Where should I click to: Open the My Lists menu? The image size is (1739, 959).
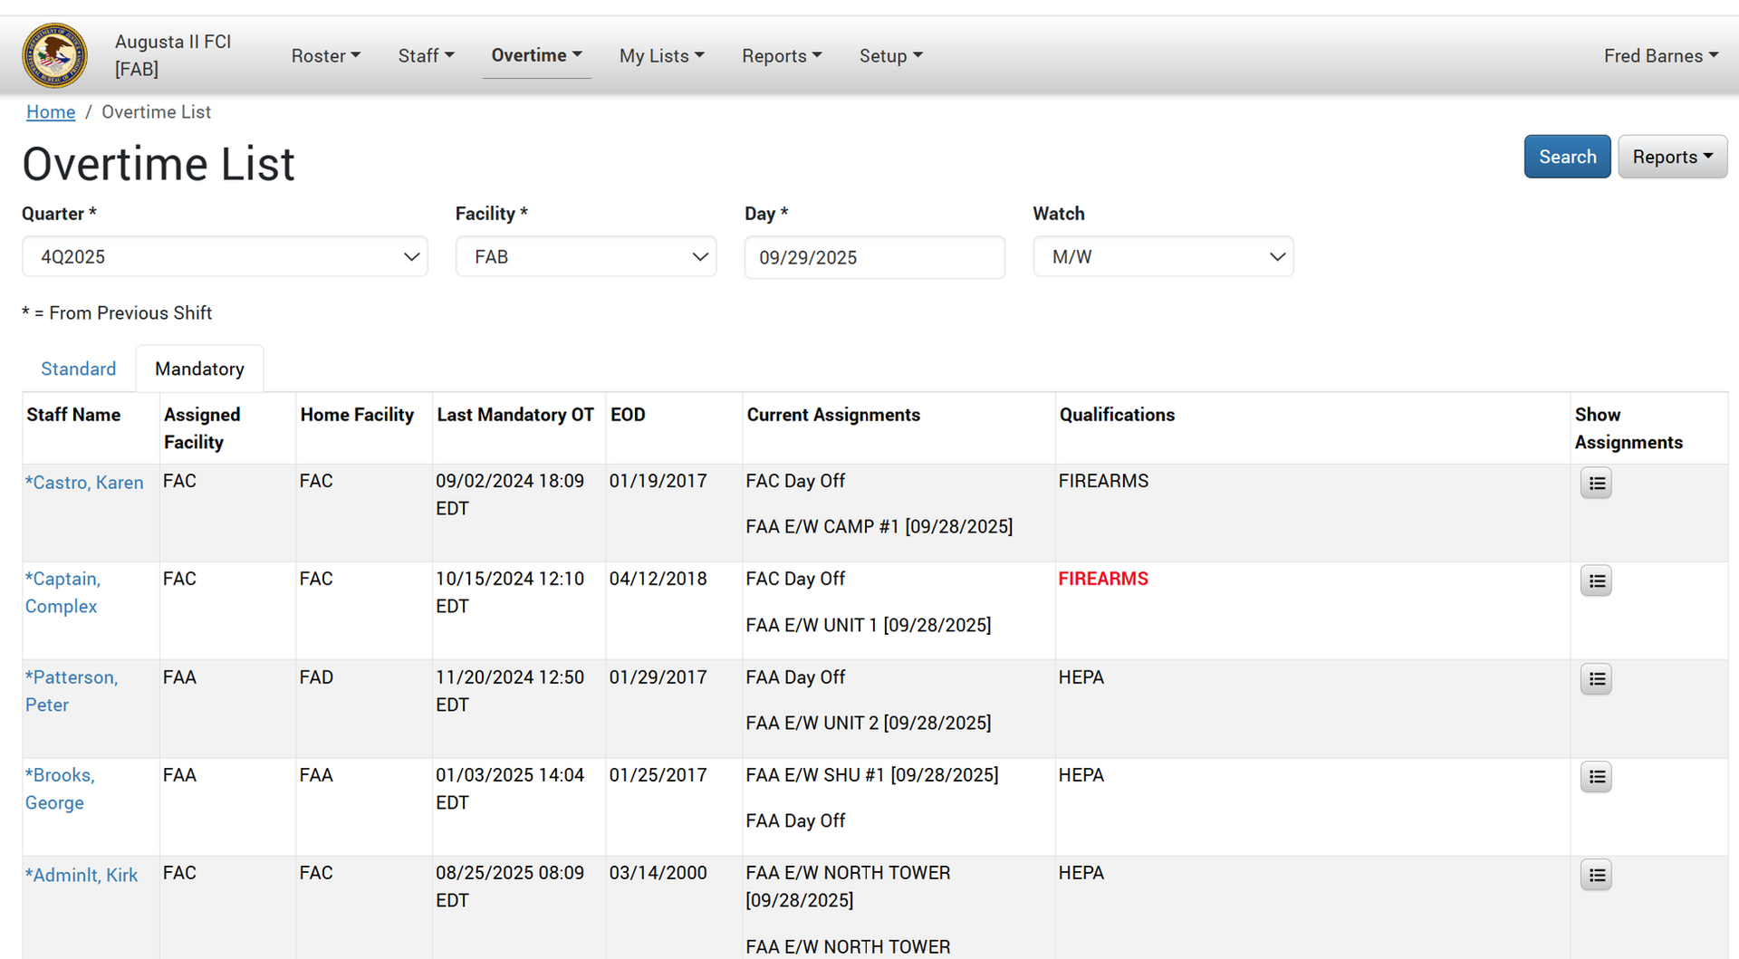(661, 56)
